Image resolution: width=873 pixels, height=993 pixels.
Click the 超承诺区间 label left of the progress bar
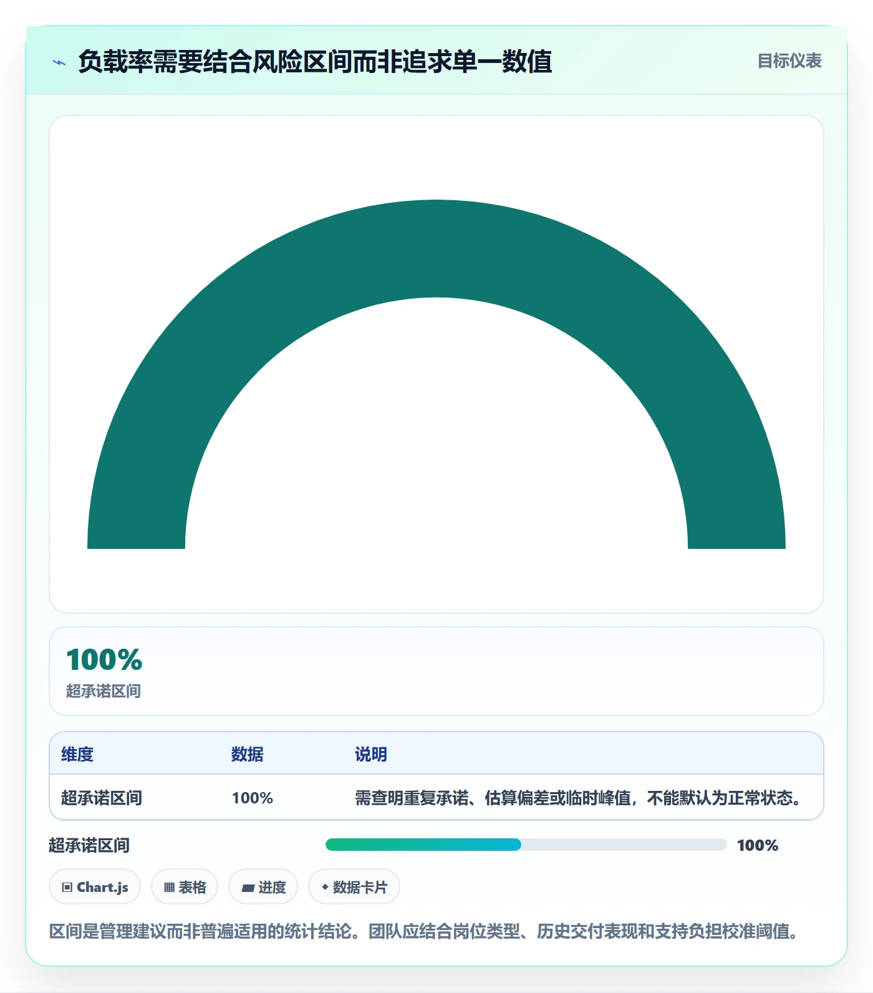pyautogui.click(x=89, y=845)
